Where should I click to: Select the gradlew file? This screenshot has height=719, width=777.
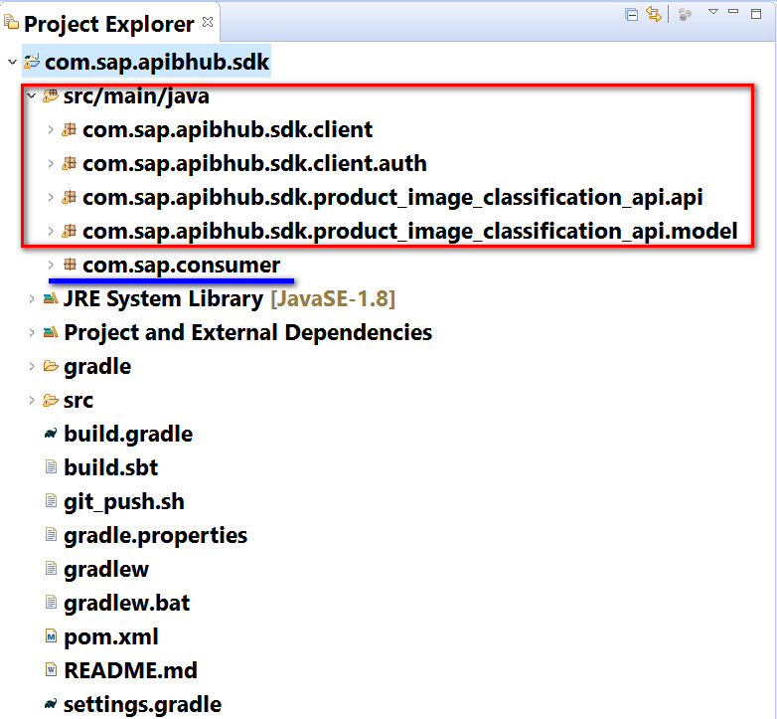pyautogui.click(x=106, y=569)
